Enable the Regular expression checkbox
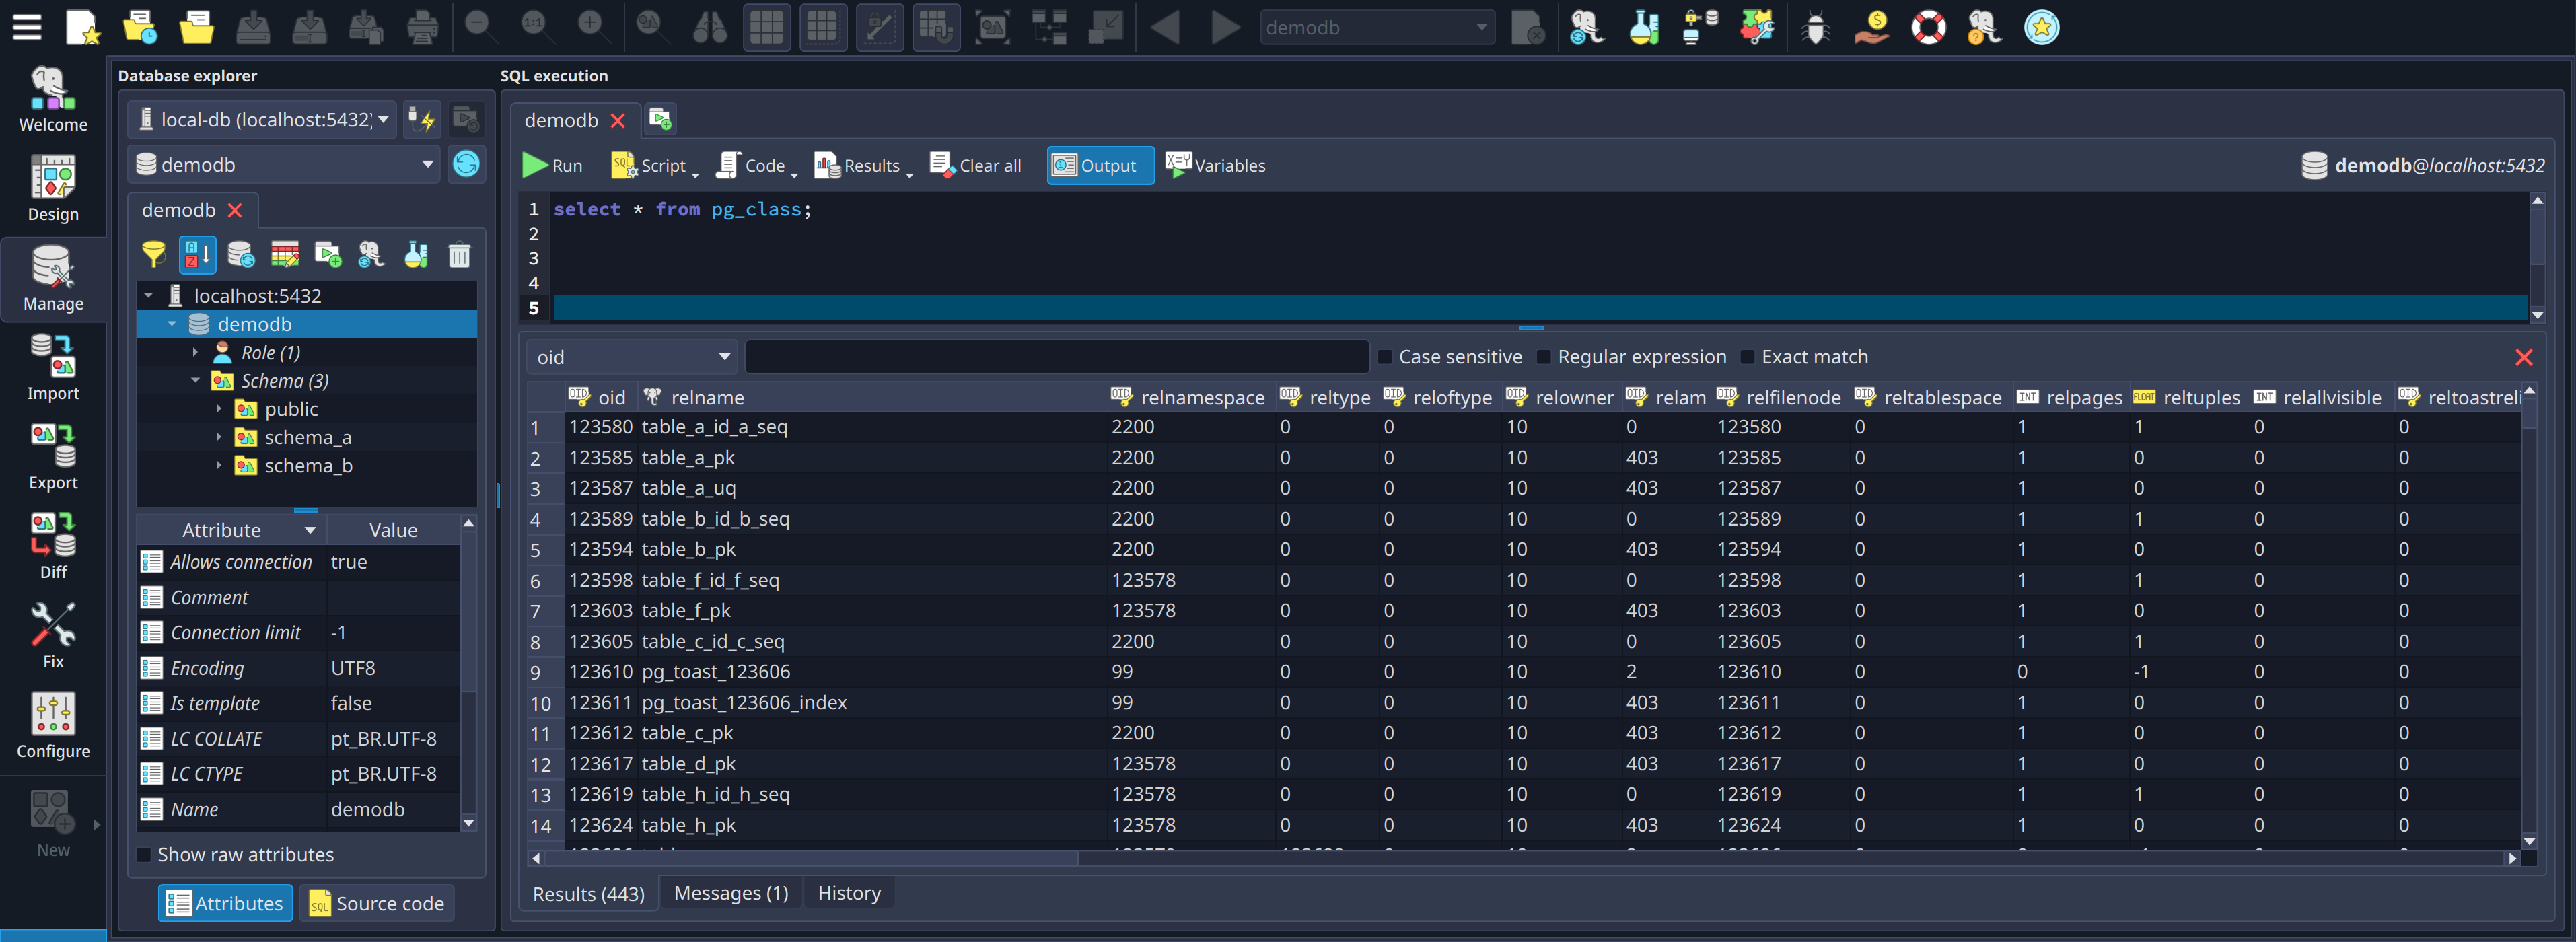The height and width of the screenshot is (942, 2576). [1545, 356]
